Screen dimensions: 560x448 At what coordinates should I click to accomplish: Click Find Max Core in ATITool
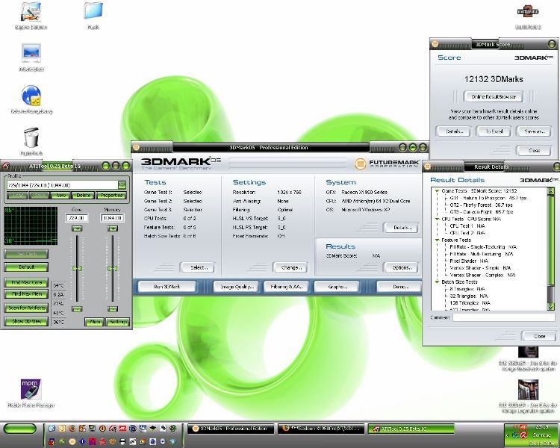(x=26, y=282)
